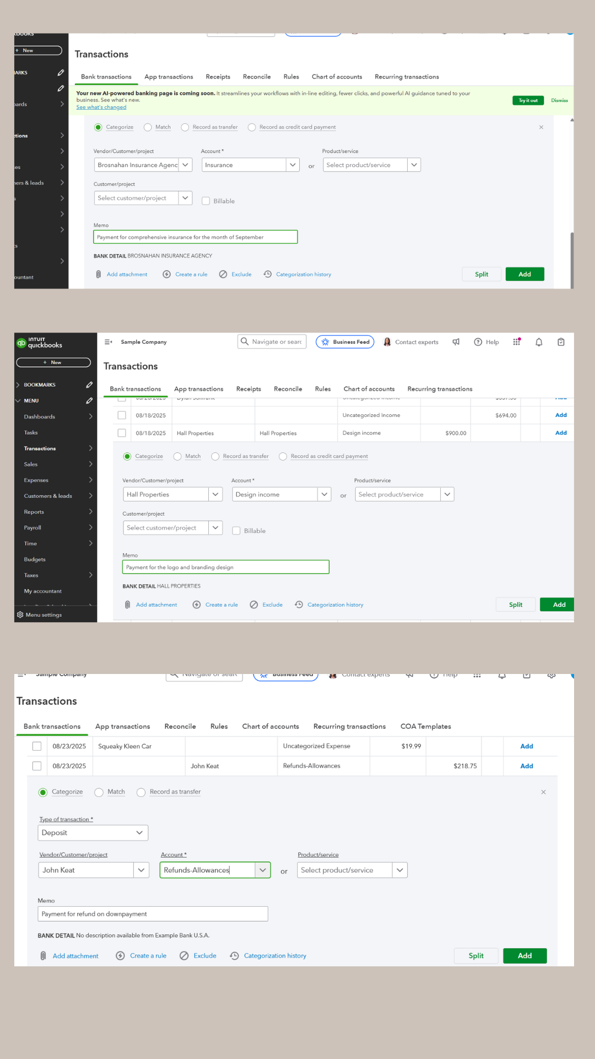Open the clipboard tasks icon in the header
The image size is (595, 1059).
pos(561,342)
